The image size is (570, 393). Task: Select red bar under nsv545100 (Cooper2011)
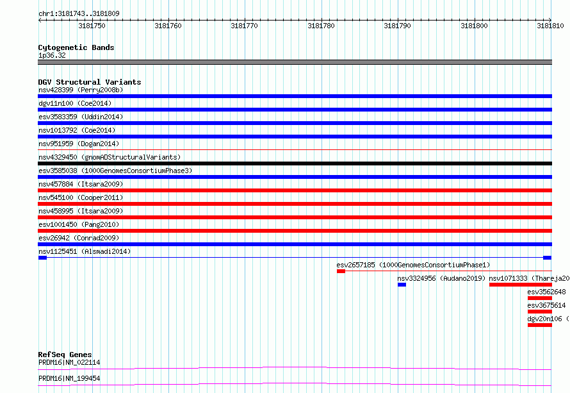click(295, 204)
